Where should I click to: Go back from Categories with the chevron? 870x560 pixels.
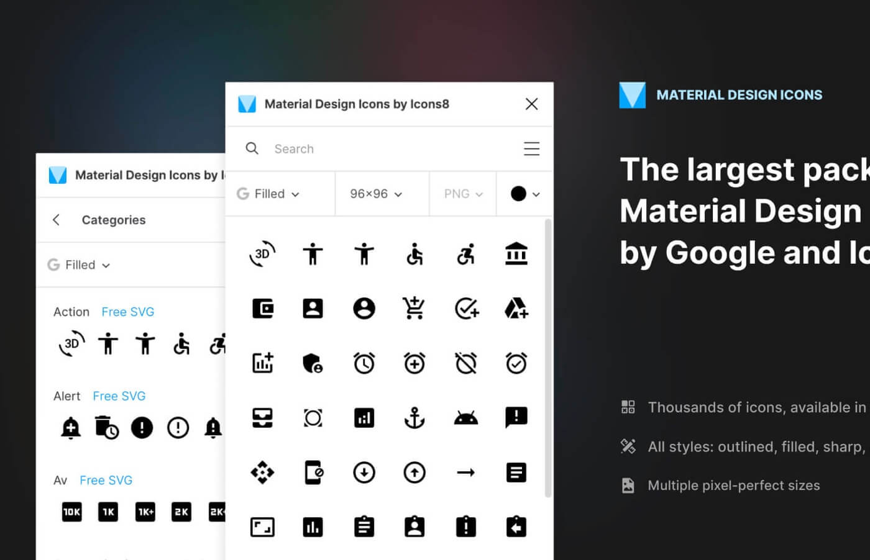[x=57, y=220]
